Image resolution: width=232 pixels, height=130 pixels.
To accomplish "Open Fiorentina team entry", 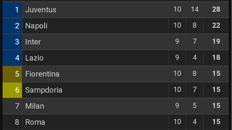I will pos(42,74).
